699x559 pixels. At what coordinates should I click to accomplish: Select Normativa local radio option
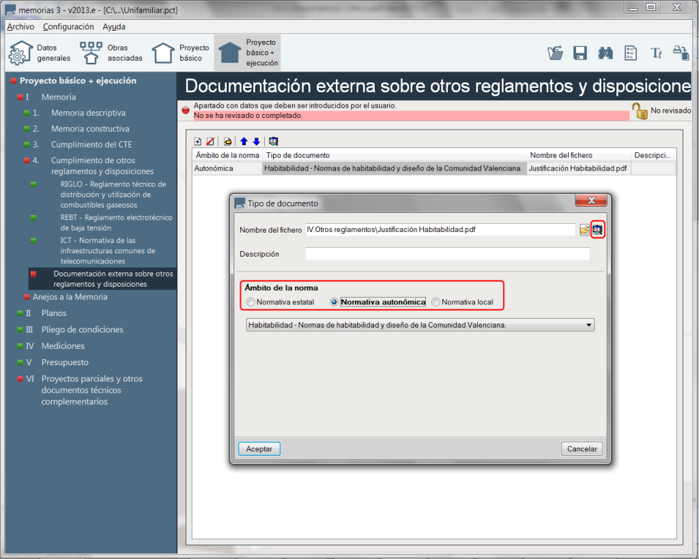(x=463, y=302)
